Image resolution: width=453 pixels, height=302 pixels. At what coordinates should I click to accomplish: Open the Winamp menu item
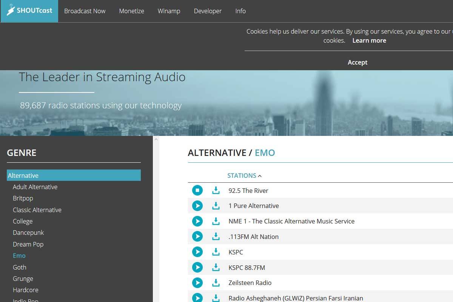pyautogui.click(x=169, y=11)
